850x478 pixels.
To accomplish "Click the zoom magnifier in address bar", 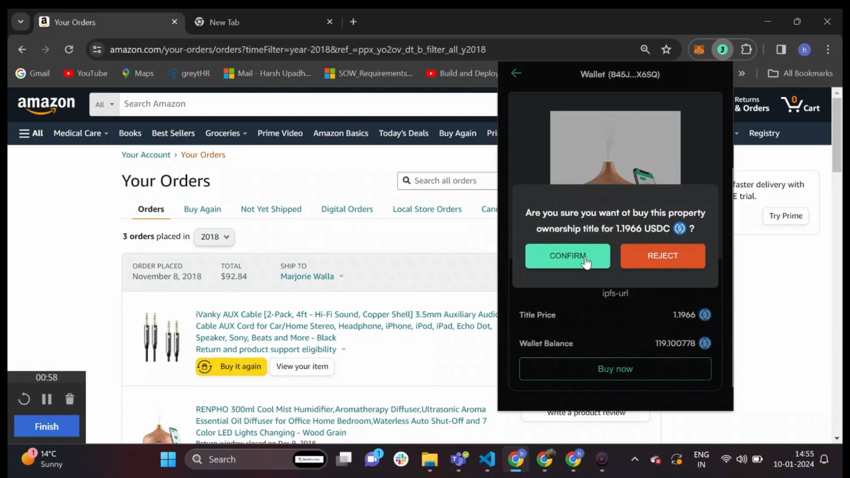I will pos(645,49).
